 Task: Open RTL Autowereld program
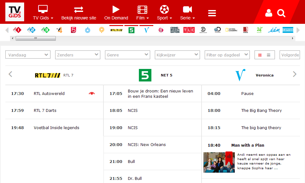click(49, 94)
